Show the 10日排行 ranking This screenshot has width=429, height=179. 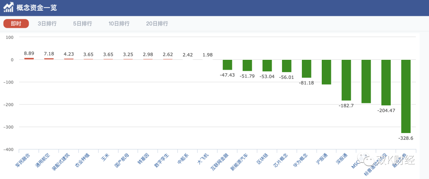tap(119, 23)
